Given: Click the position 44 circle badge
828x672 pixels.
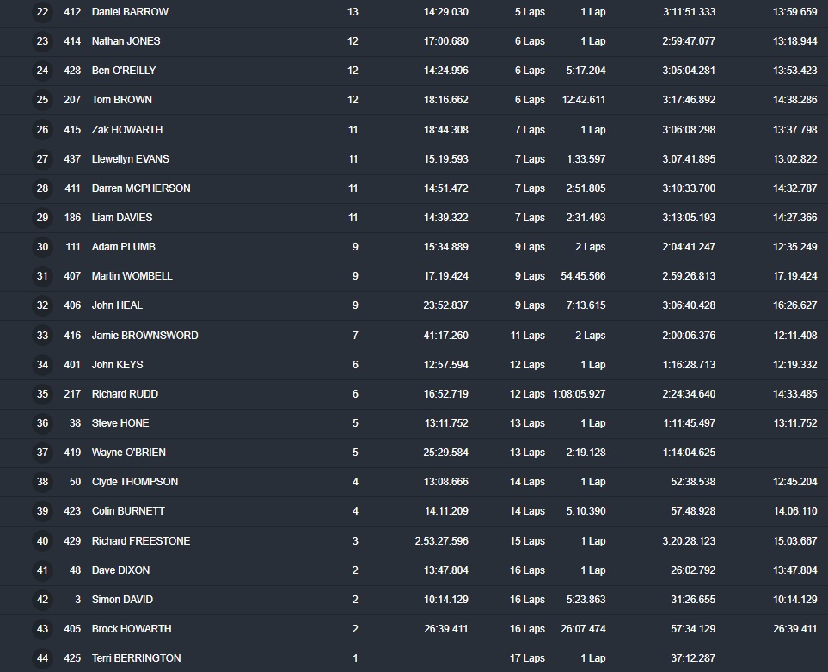Looking at the screenshot, I should click(42, 658).
